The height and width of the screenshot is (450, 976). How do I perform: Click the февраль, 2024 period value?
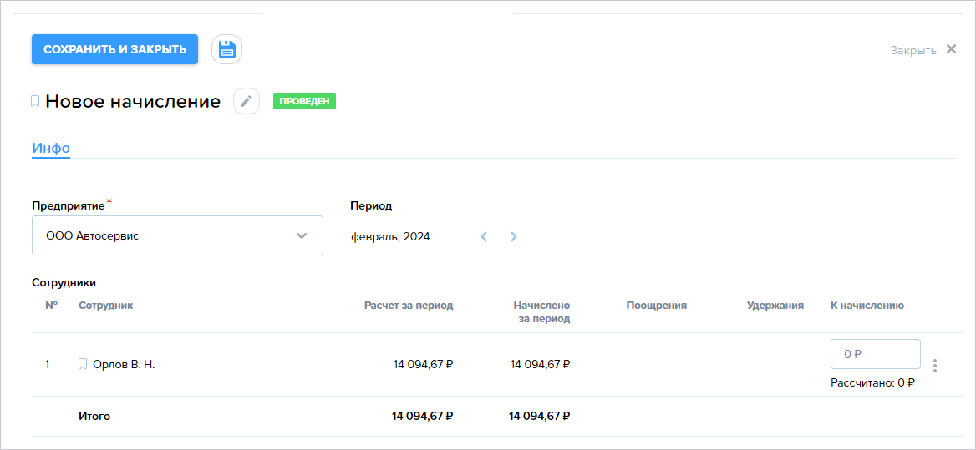click(x=390, y=237)
